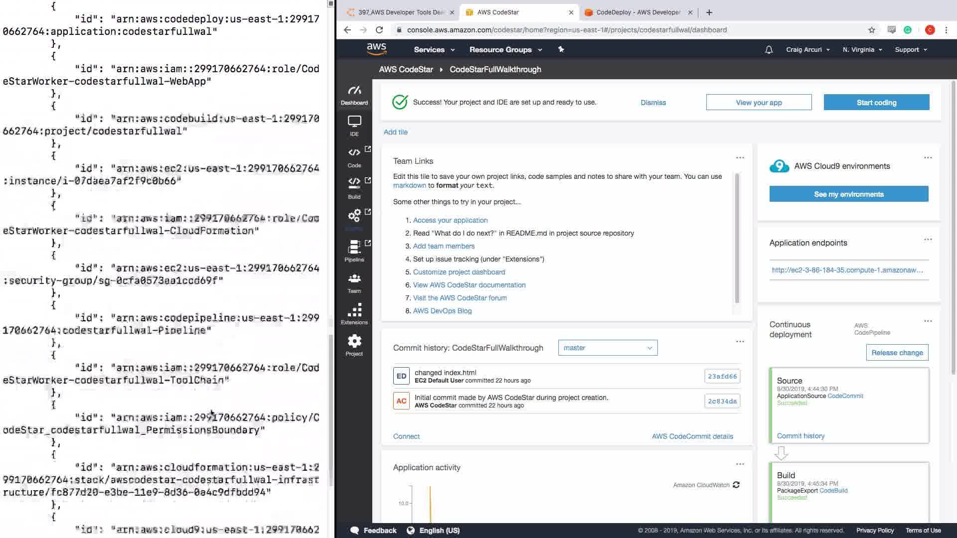Switch to CodeDeploy - AWS Developer tab
This screenshot has width=957, height=538.
tap(638, 12)
